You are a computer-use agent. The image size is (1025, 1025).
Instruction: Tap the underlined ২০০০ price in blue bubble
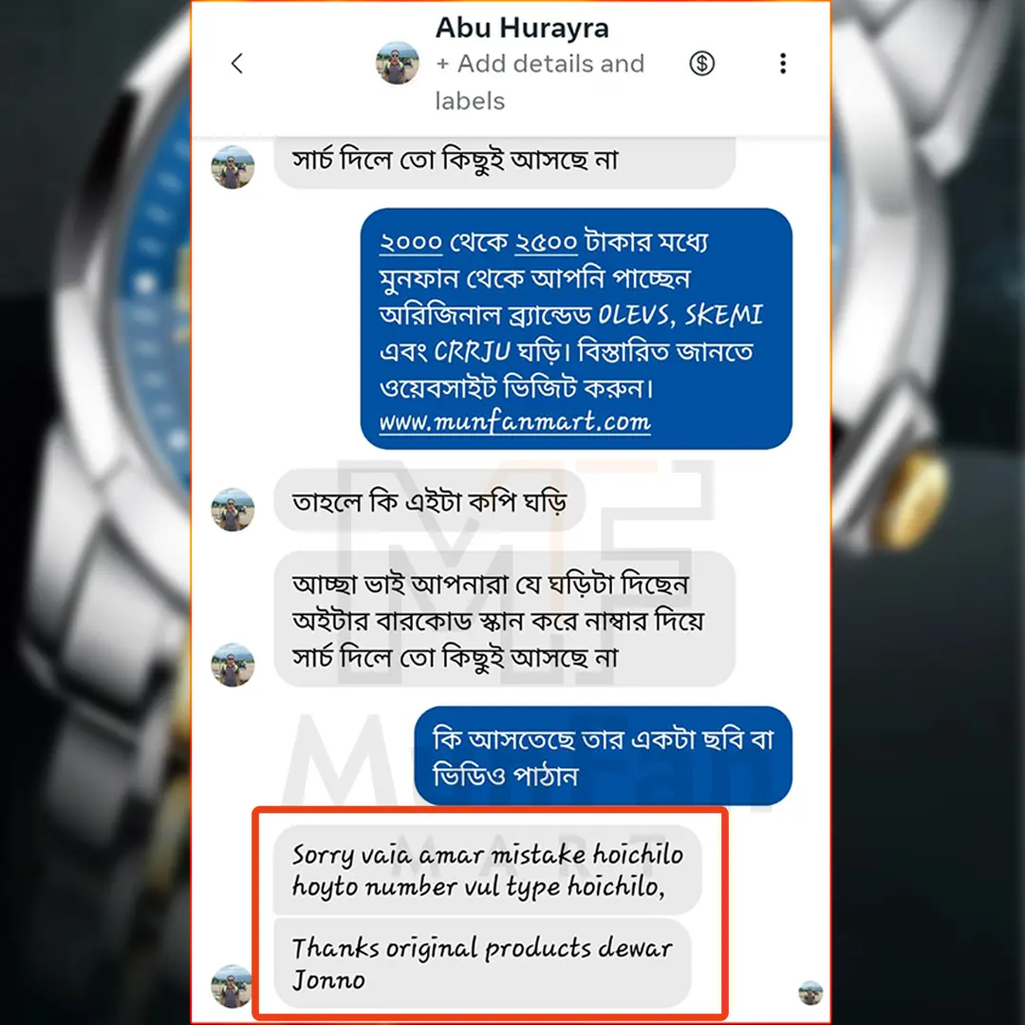[x=411, y=243]
